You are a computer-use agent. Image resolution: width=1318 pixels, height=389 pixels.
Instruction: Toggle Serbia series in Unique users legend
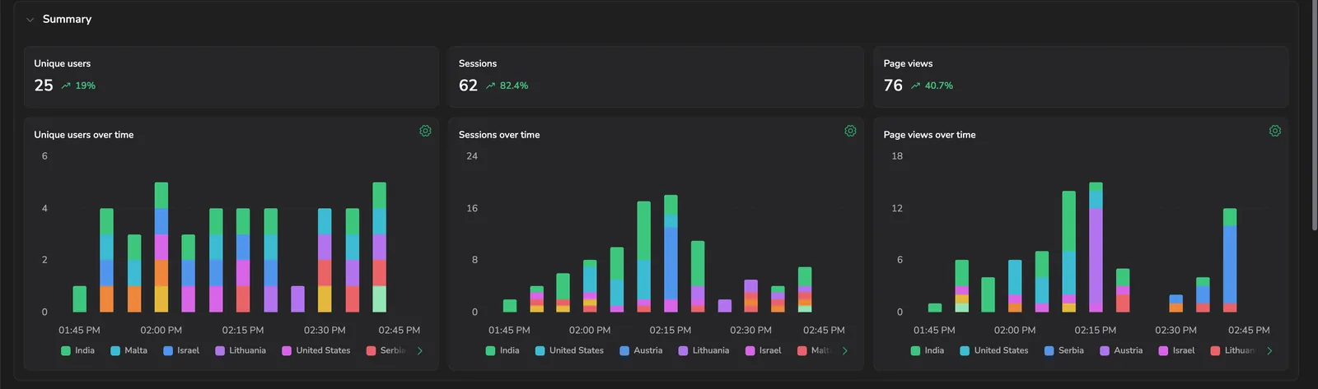(x=386, y=350)
